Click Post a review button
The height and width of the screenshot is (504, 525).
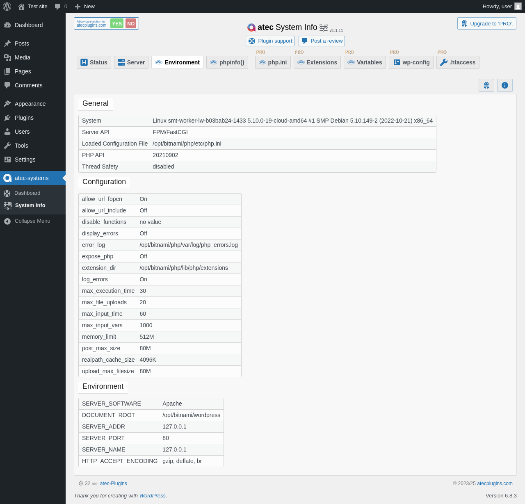pyautogui.click(x=322, y=41)
